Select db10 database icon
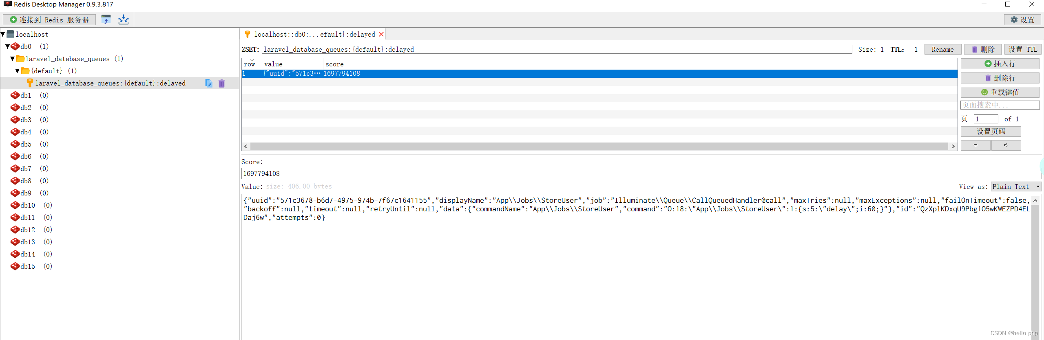This screenshot has width=1044, height=340. 15,205
